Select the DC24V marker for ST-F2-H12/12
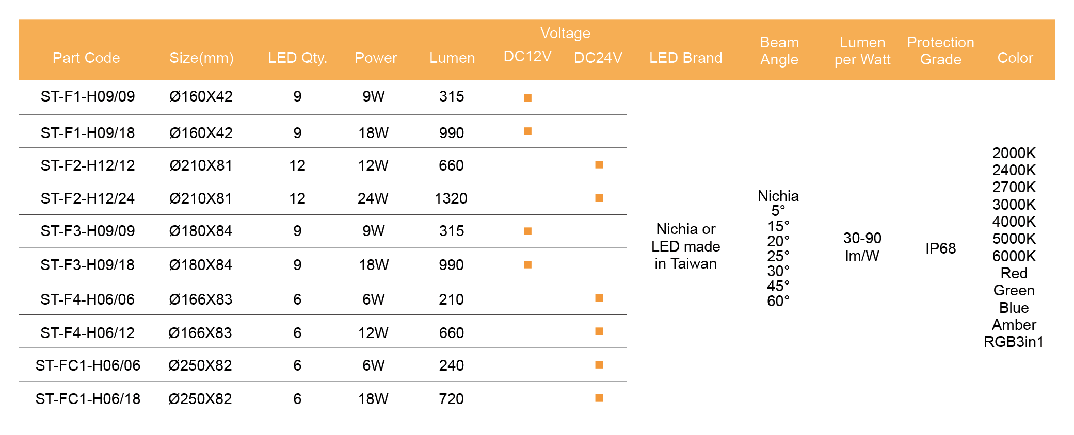The image size is (1074, 435). click(x=599, y=164)
